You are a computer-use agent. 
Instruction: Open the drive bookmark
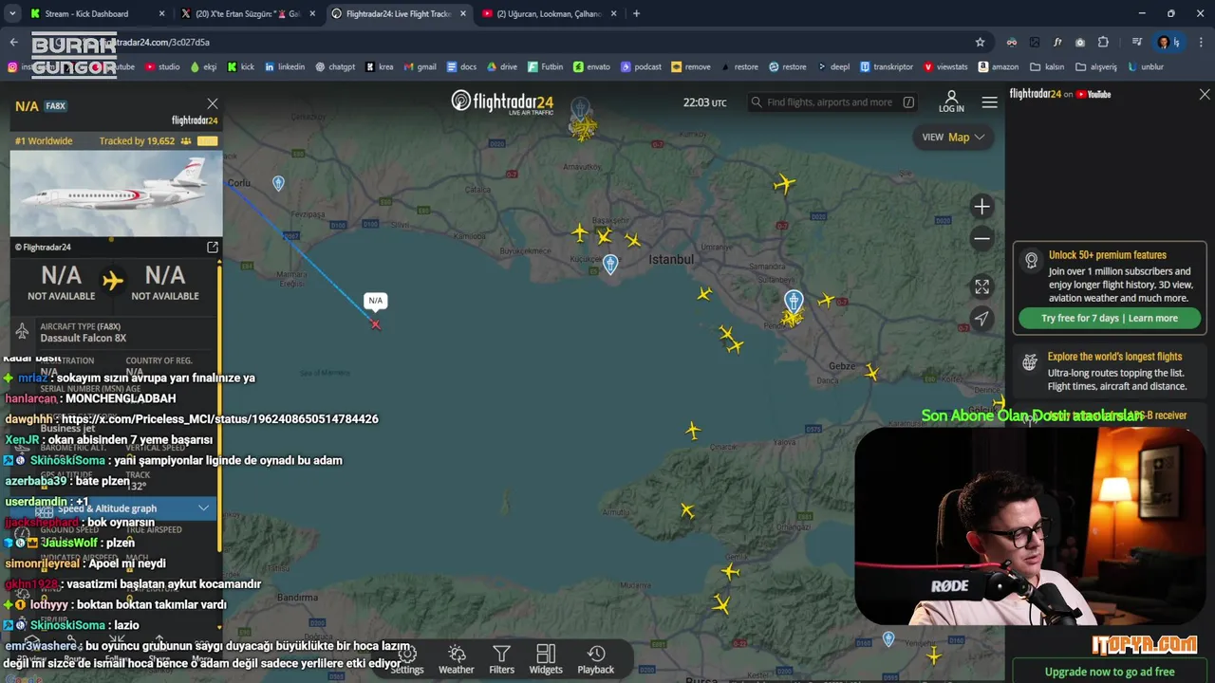(502, 67)
